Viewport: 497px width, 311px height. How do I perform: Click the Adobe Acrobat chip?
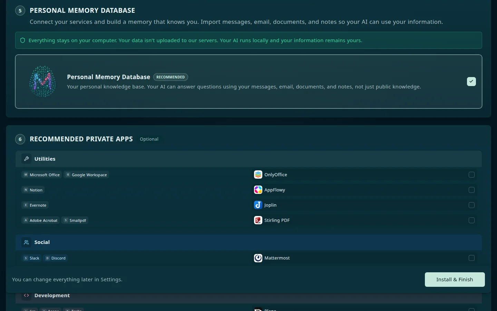coord(40,220)
